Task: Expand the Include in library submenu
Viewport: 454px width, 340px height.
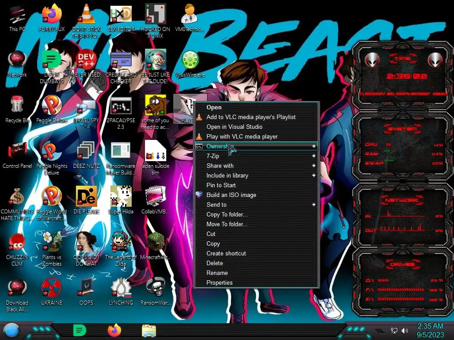Action: click(257, 175)
